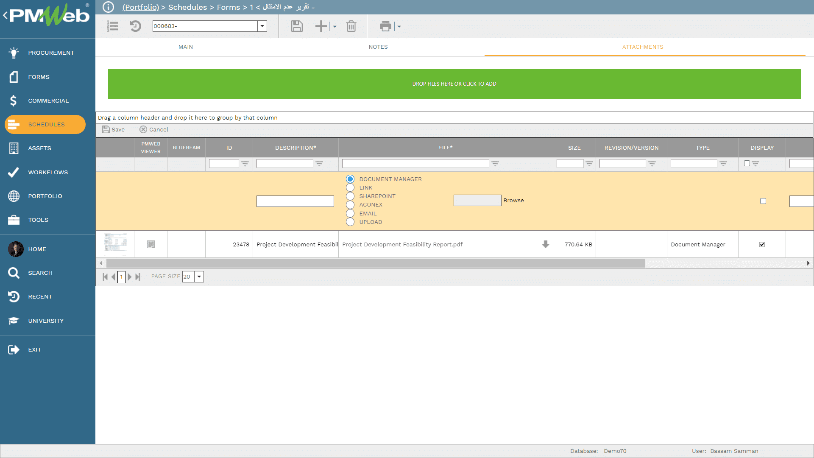Open the Workflows menu item
The image size is (814, 458).
(x=47, y=172)
